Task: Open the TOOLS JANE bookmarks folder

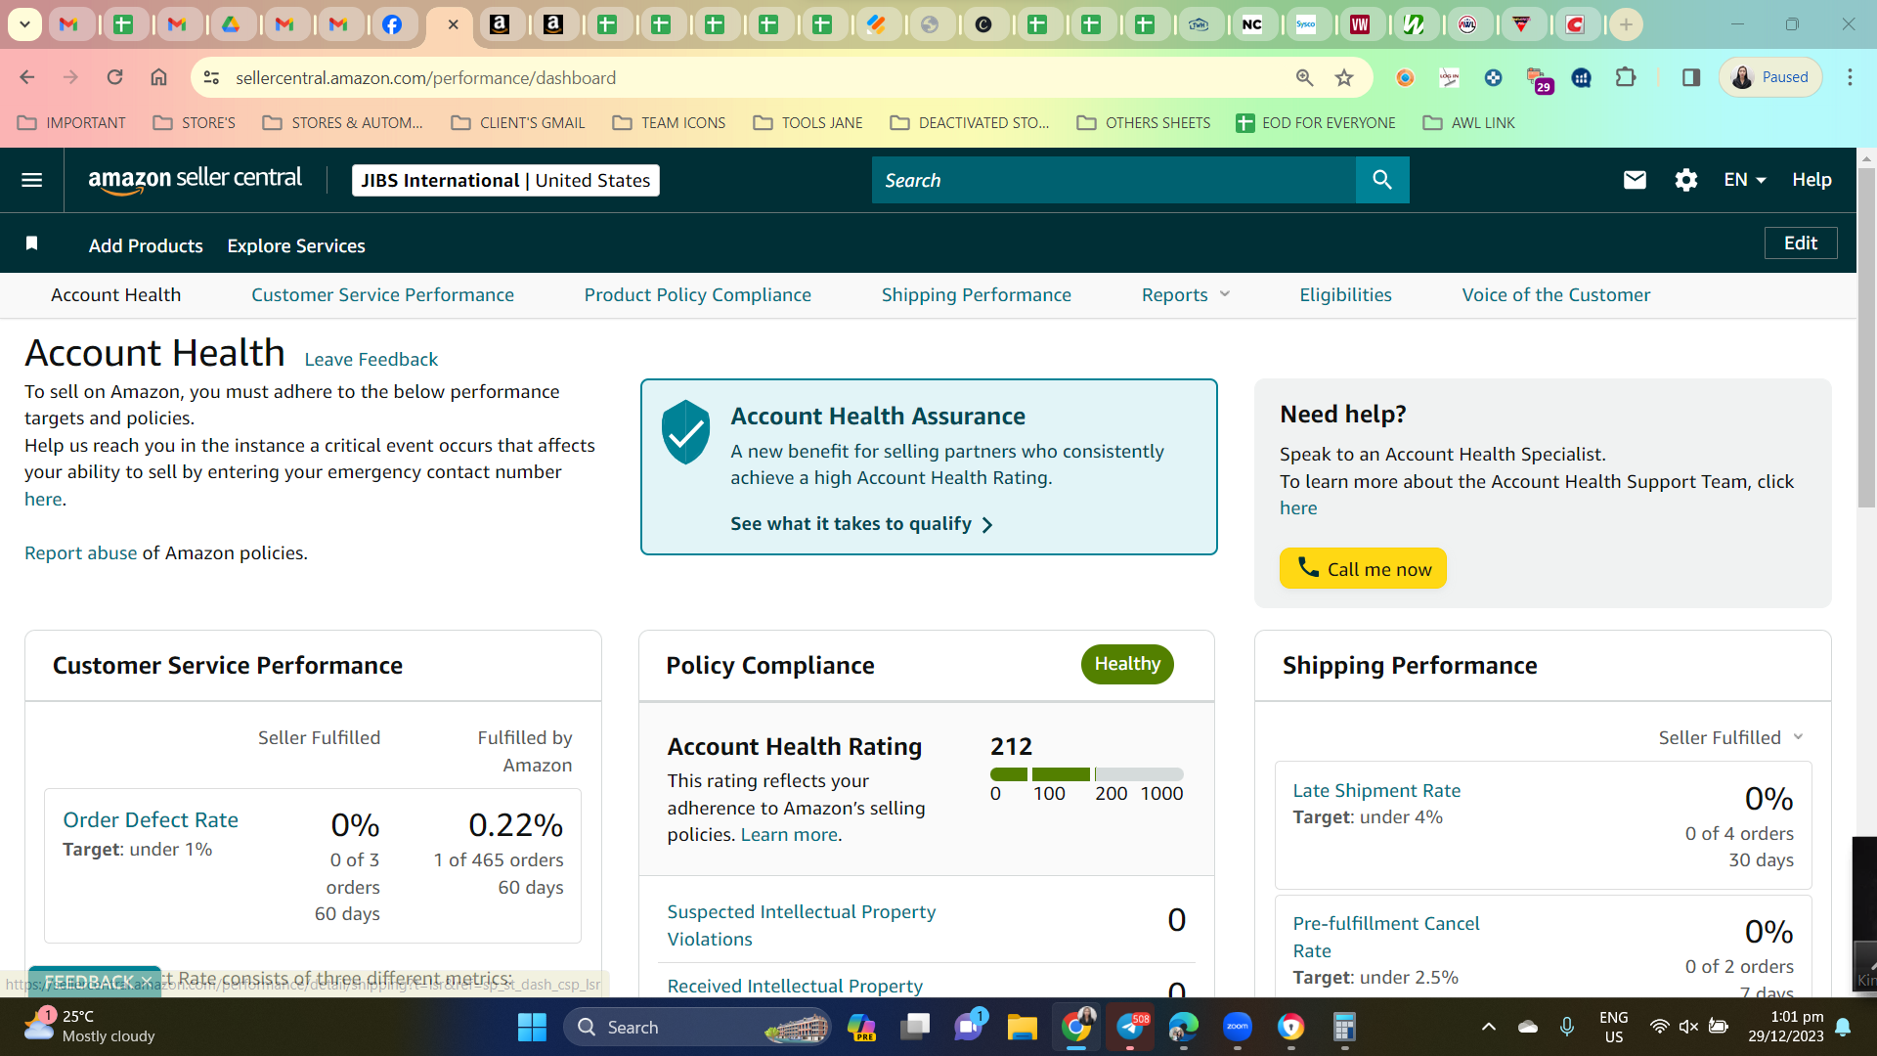Action: point(808,123)
